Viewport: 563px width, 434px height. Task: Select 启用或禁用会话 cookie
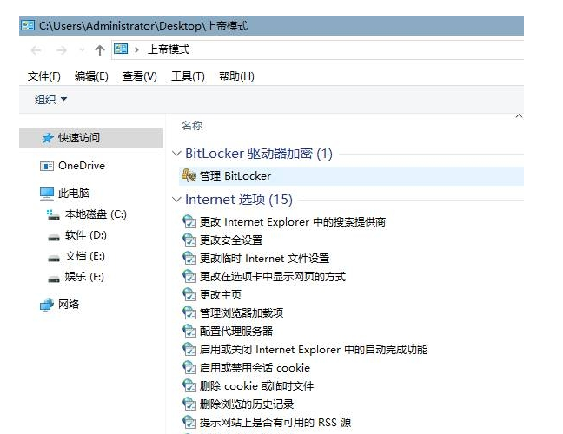(x=255, y=368)
